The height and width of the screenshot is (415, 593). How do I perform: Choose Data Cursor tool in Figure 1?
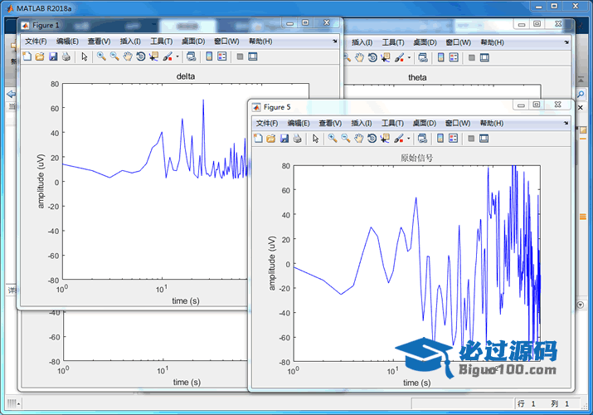(153, 56)
